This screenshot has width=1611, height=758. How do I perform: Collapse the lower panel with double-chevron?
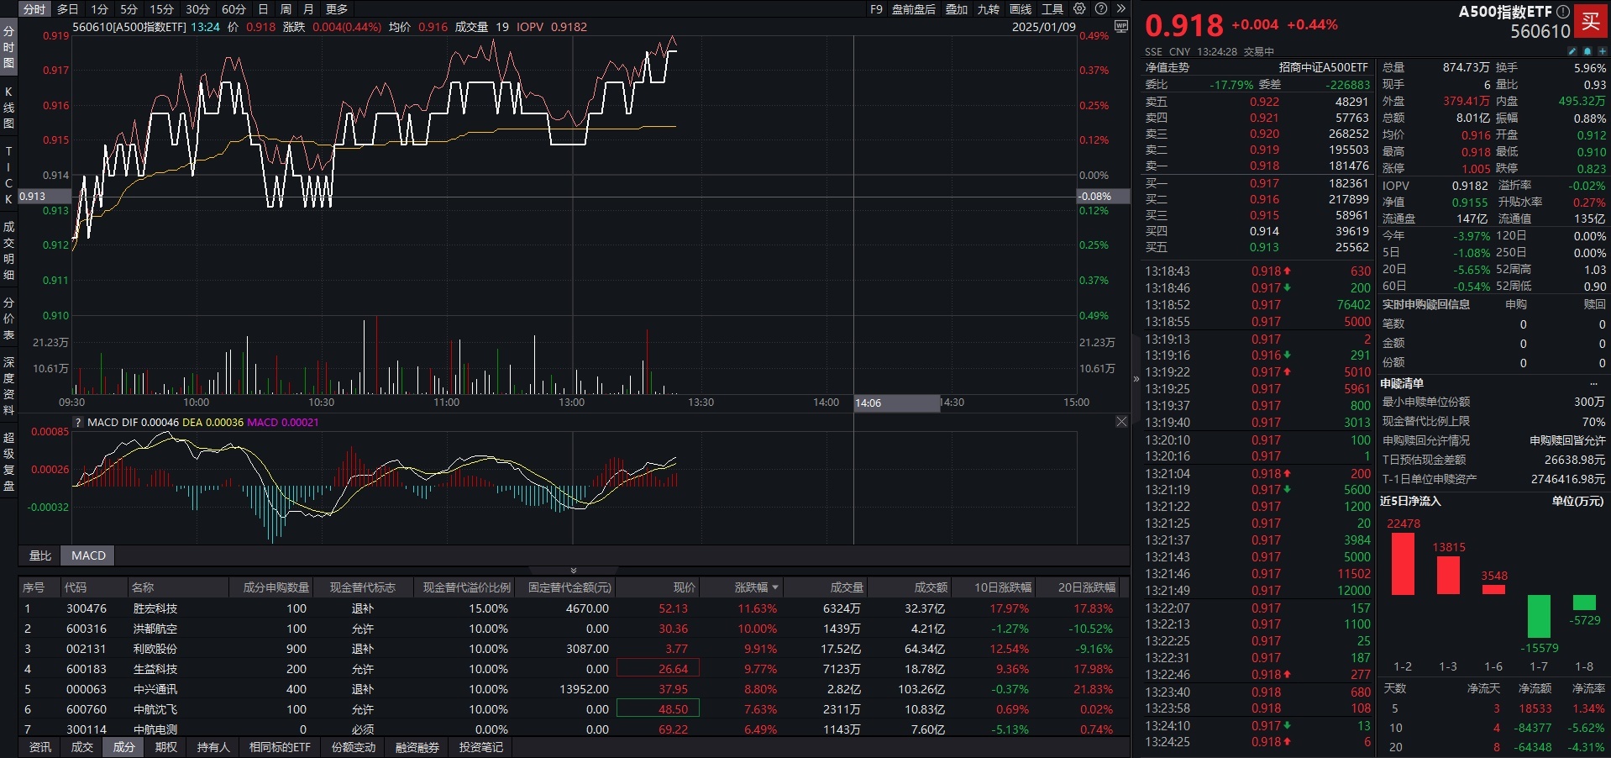(x=574, y=570)
